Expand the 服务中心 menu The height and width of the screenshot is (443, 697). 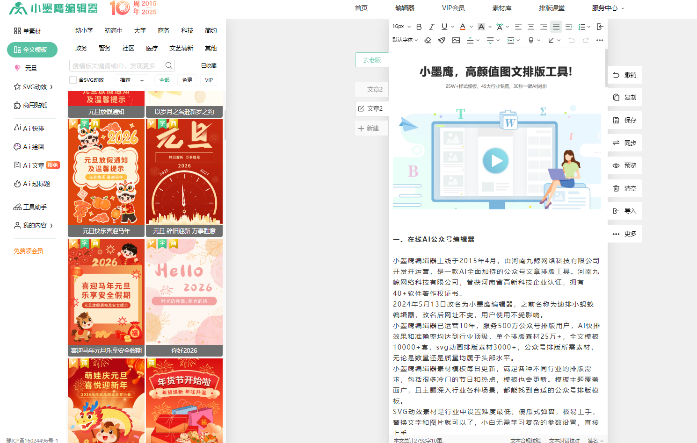(x=608, y=8)
